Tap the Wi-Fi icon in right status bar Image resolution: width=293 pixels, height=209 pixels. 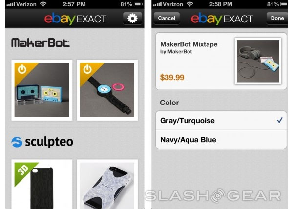click(x=189, y=4)
